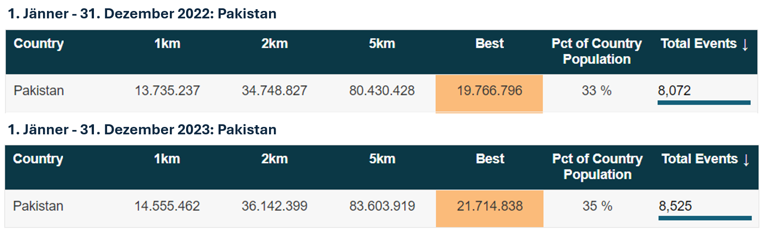
Task: Click the 2023 Pakistan date range heading
Action: 142,130
